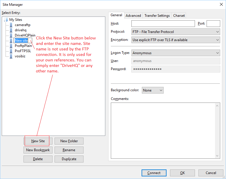Image resolution: width=226 pixels, height=179 pixels.
Task: Go to the Charset tab
Action: (179, 16)
